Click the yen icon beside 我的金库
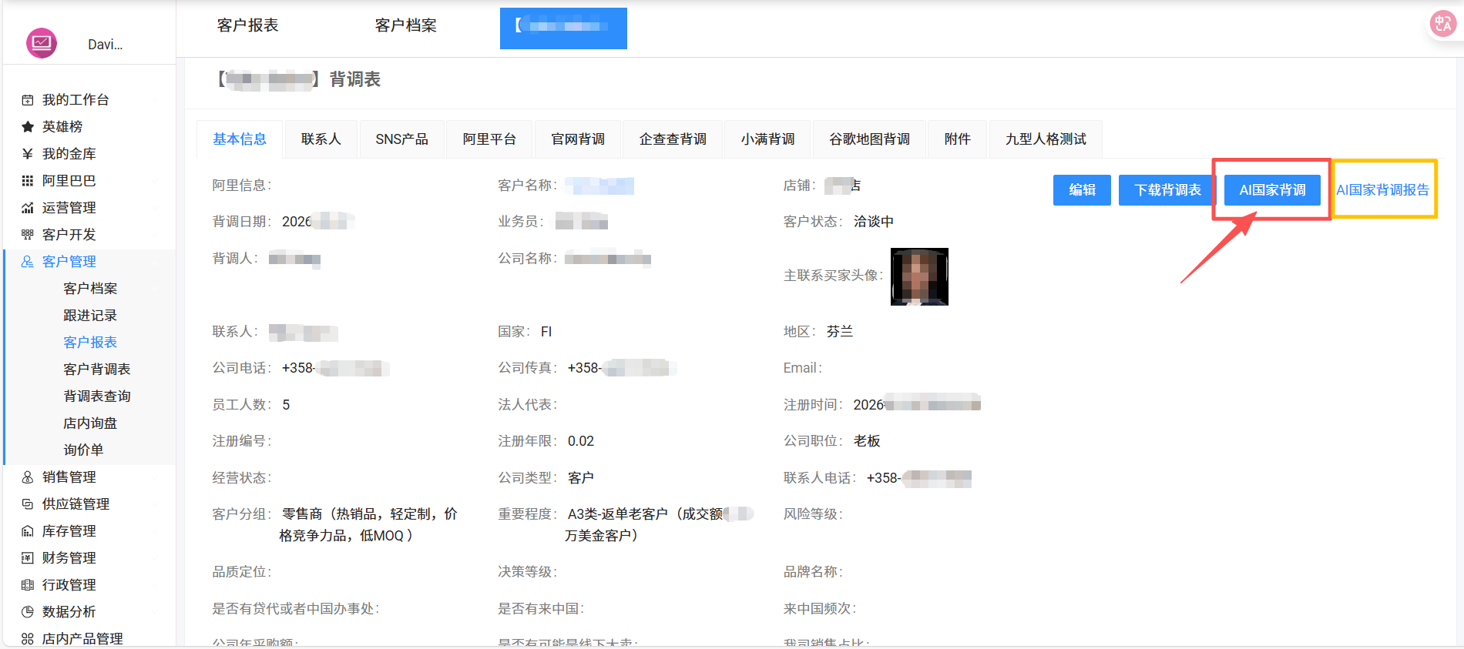1464x649 pixels. coord(28,154)
